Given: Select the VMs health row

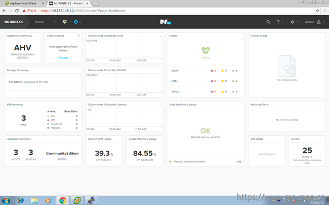Looking at the screenshot, I should [x=205, y=81].
